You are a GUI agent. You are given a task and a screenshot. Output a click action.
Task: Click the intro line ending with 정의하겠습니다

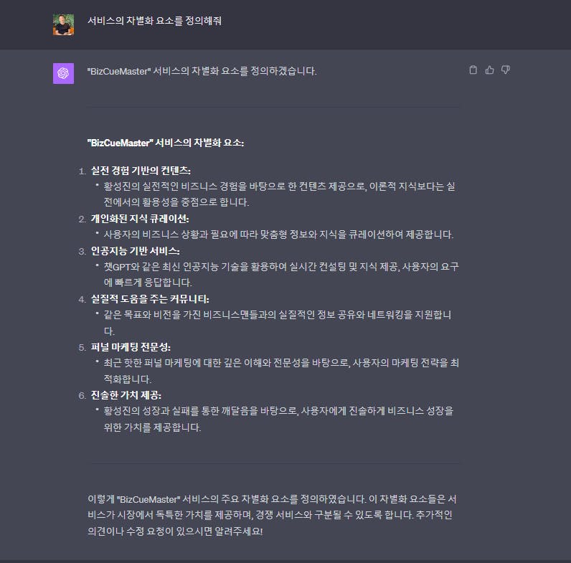[x=202, y=71]
